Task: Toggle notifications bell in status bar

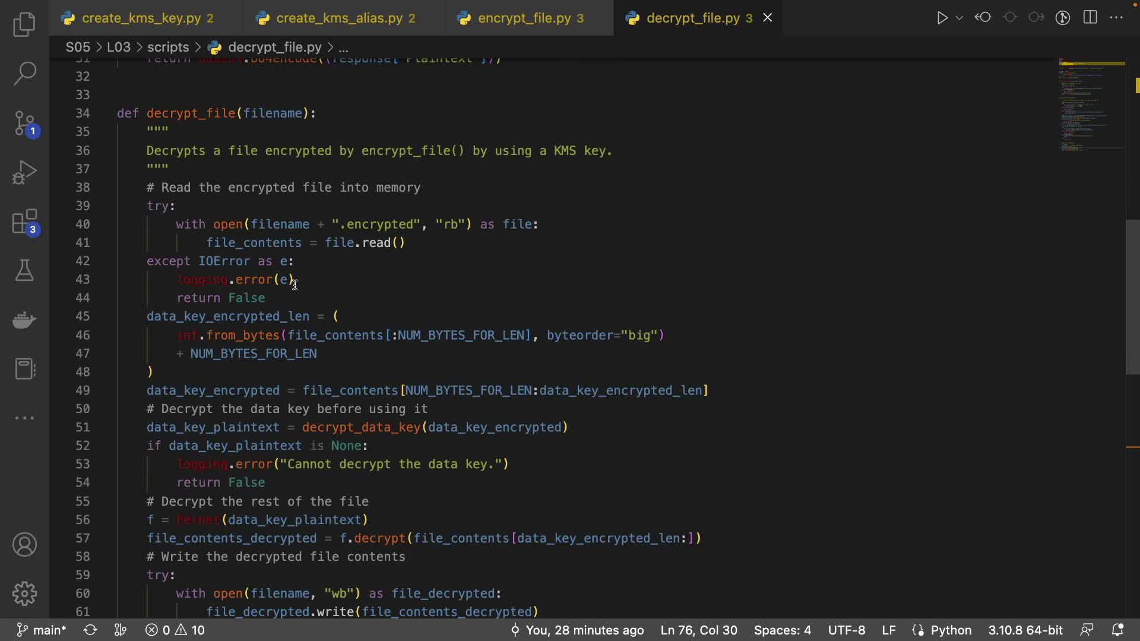Action: tap(1117, 630)
